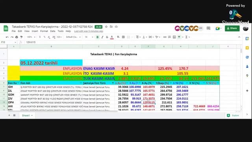Toggle bold formatting
This screenshot has width=252, height=142.
point(97,37)
